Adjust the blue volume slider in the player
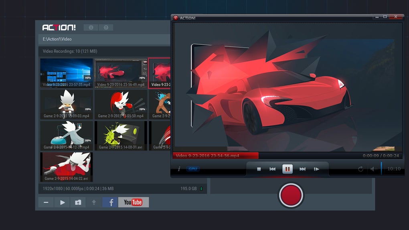409x230 pixels. [381, 168]
